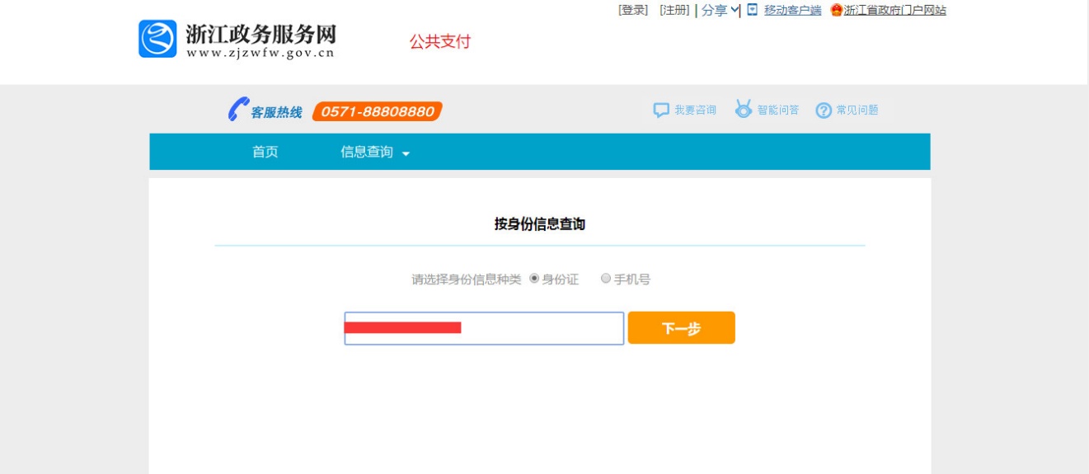Viewport: 1089px width, 474px height.
Task: Click the orange 下一步 button
Action: click(x=682, y=328)
